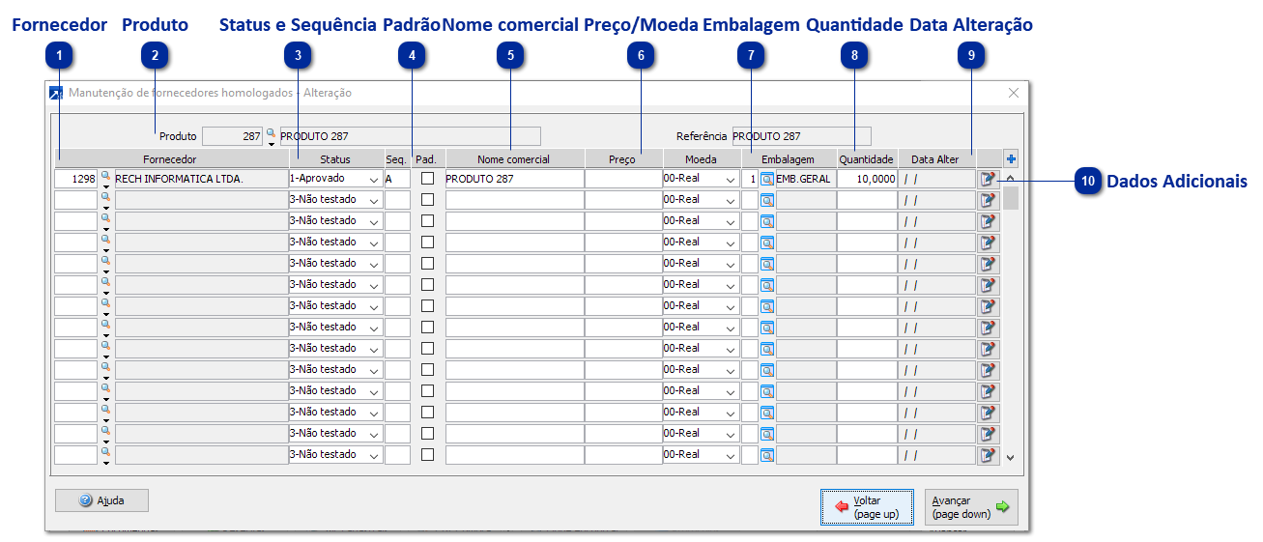
Task: Open additional data icon for RECH INFORMATICA row
Action: tap(988, 179)
